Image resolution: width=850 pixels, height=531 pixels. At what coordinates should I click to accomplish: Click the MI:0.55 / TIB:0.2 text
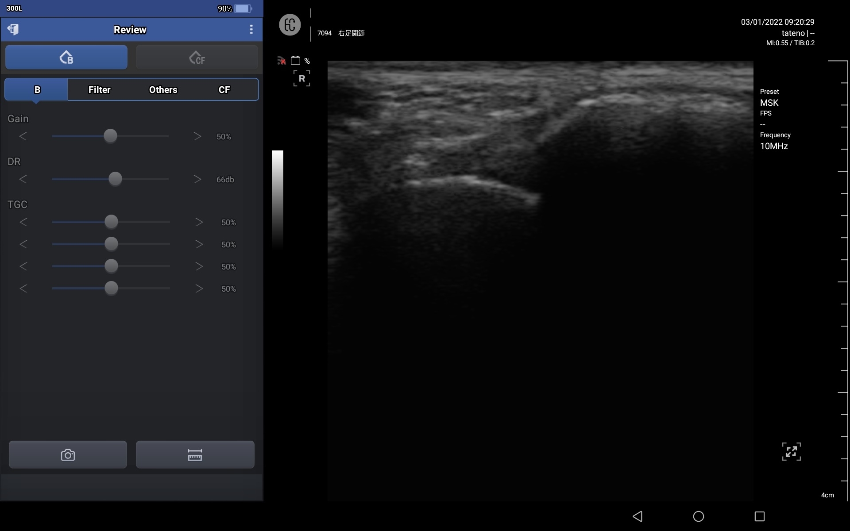[x=790, y=43]
